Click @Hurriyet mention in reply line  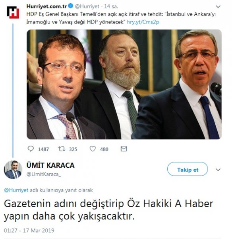(16, 190)
